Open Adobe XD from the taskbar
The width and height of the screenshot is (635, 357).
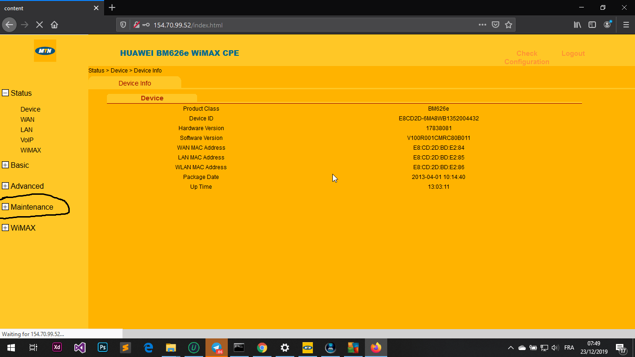pyautogui.click(x=57, y=347)
